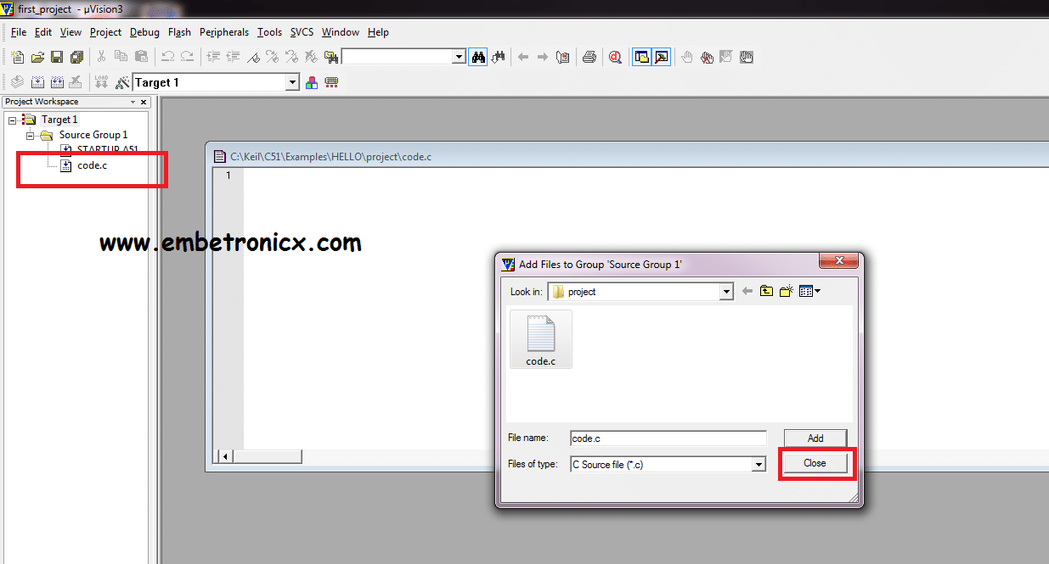Open the View menu

pyautogui.click(x=70, y=32)
